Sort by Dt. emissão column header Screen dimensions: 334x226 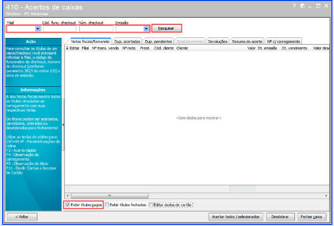(x=268, y=48)
